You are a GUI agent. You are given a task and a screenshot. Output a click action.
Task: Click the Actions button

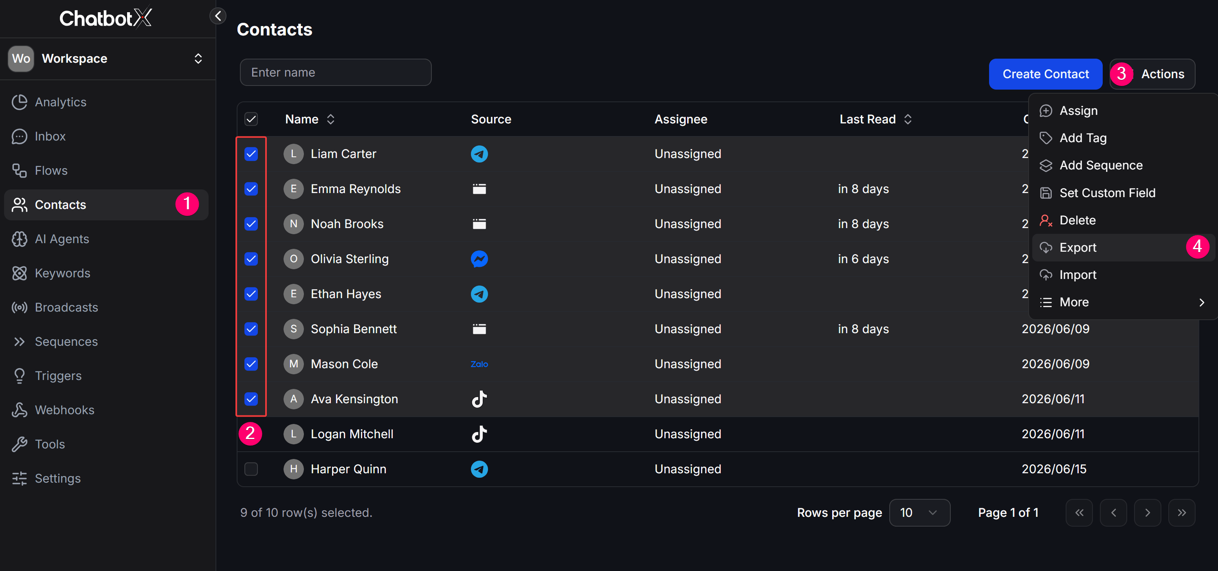click(1152, 74)
